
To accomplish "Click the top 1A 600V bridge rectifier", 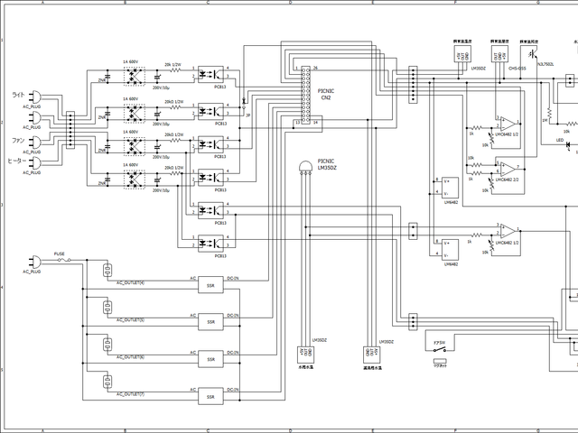I will coord(134,76).
